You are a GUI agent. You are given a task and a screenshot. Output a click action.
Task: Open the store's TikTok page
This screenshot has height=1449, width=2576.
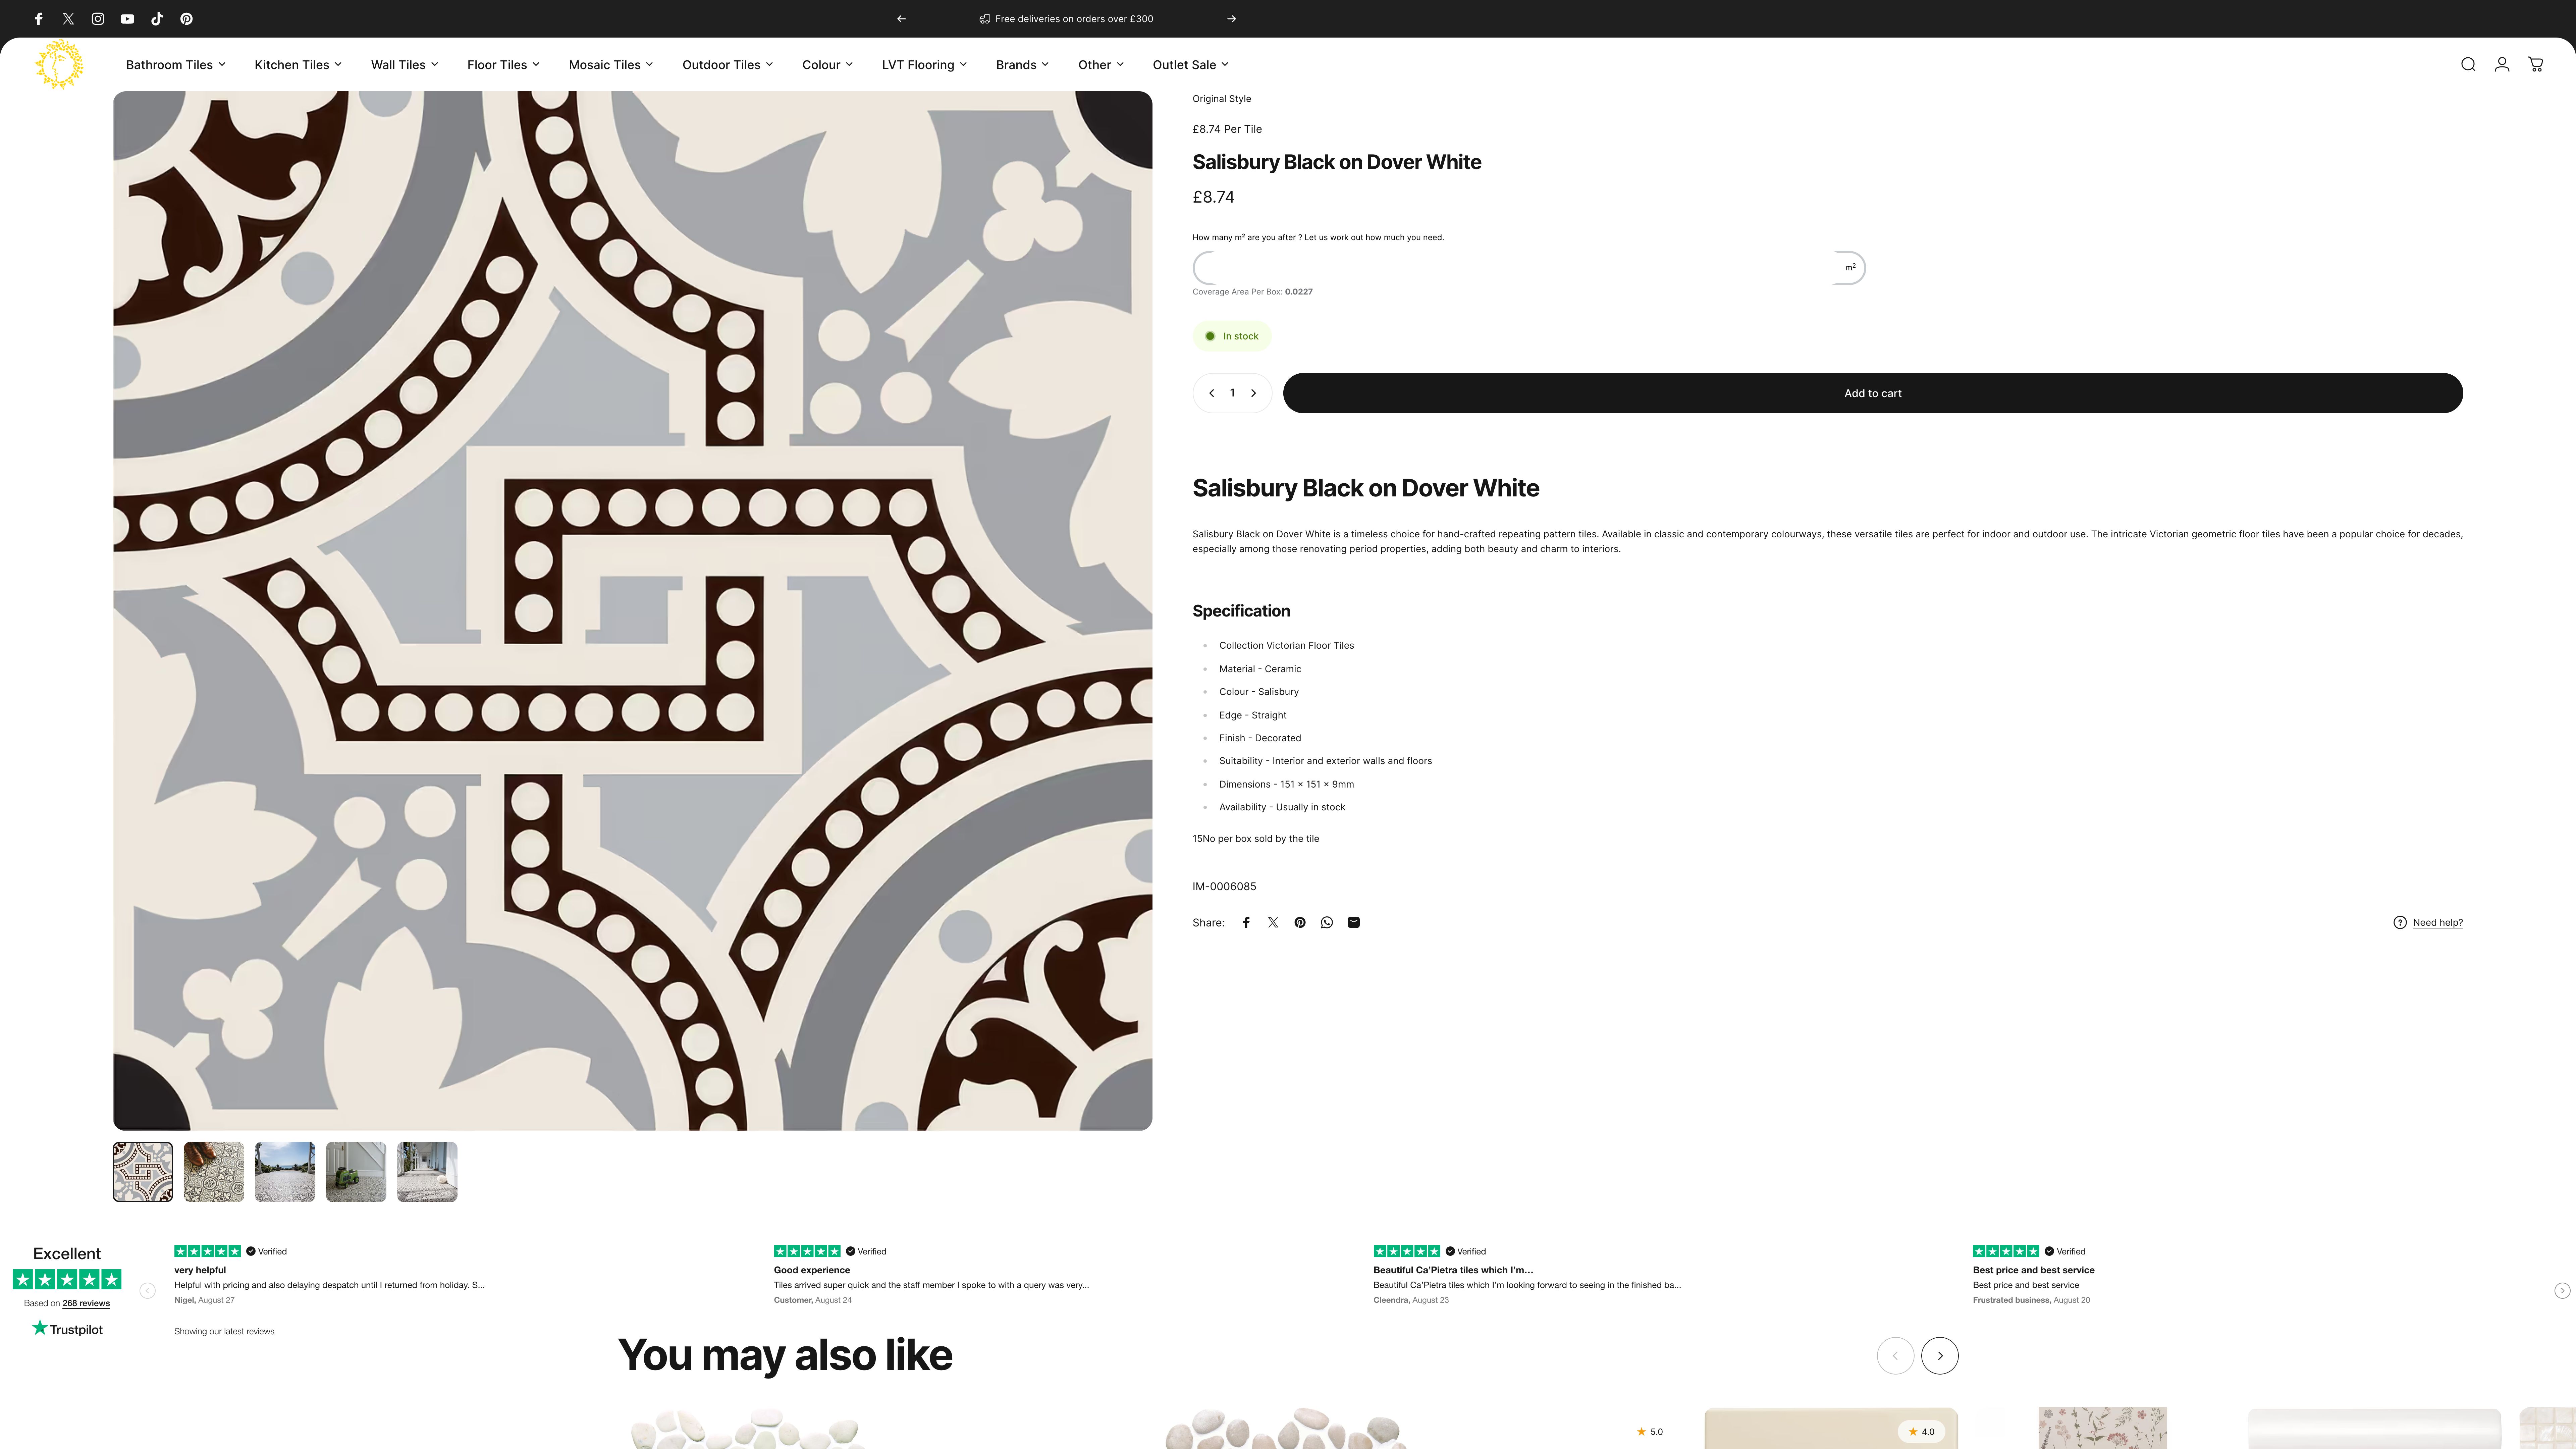(x=157, y=18)
